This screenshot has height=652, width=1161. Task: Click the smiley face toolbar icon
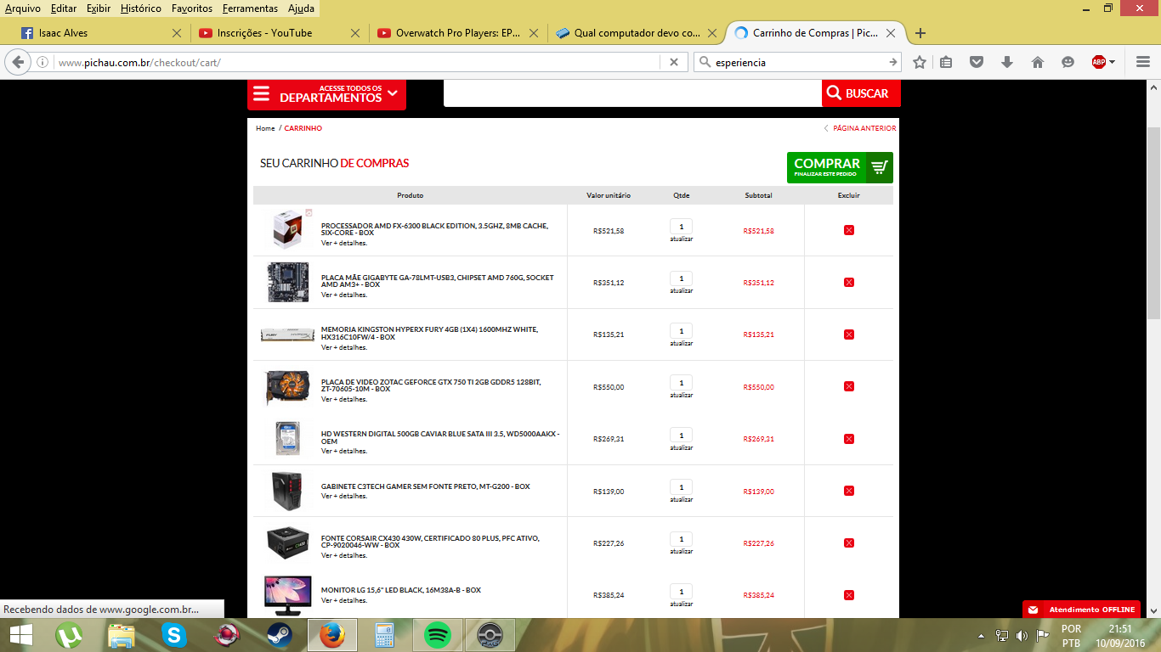click(x=1068, y=62)
